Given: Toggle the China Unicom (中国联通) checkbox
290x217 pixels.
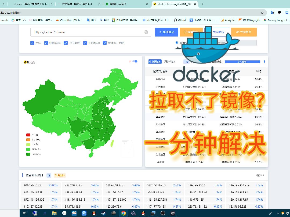Looking at the screenshot, I should [x=66, y=43].
